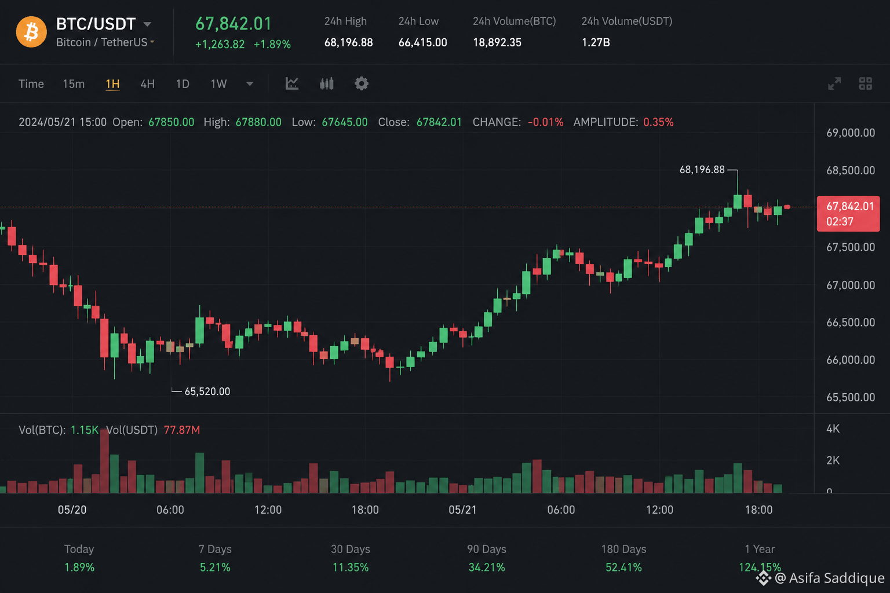Click the current price tag 67,842.01
Image resolution: width=890 pixels, height=593 pixels.
pyautogui.click(x=848, y=214)
